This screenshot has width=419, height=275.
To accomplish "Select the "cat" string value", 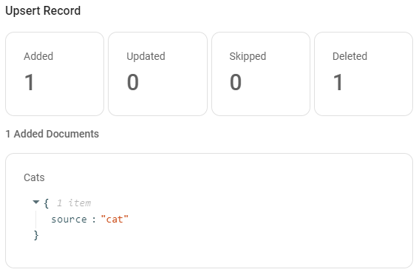I will pos(115,219).
